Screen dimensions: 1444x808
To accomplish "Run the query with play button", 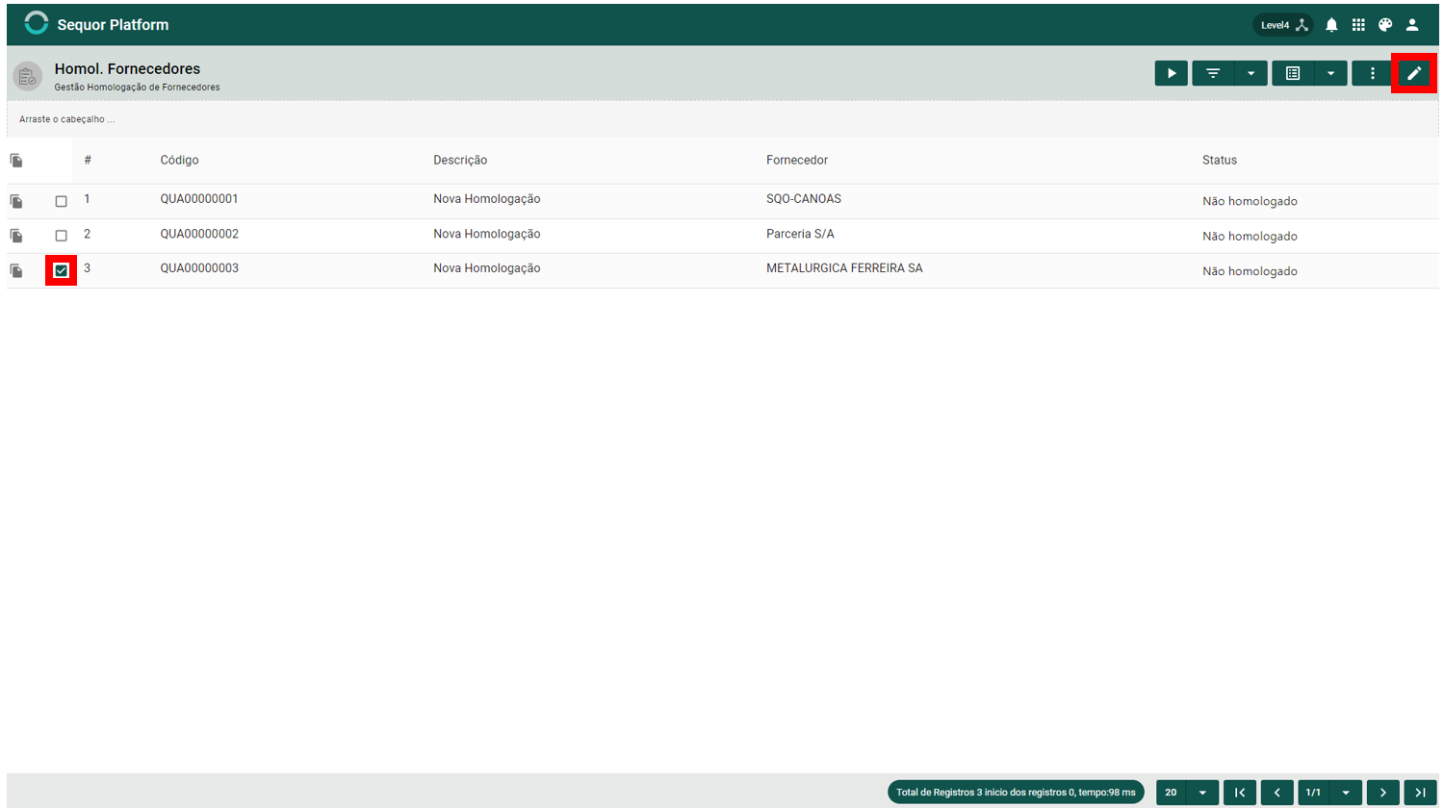I will pos(1172,73).
